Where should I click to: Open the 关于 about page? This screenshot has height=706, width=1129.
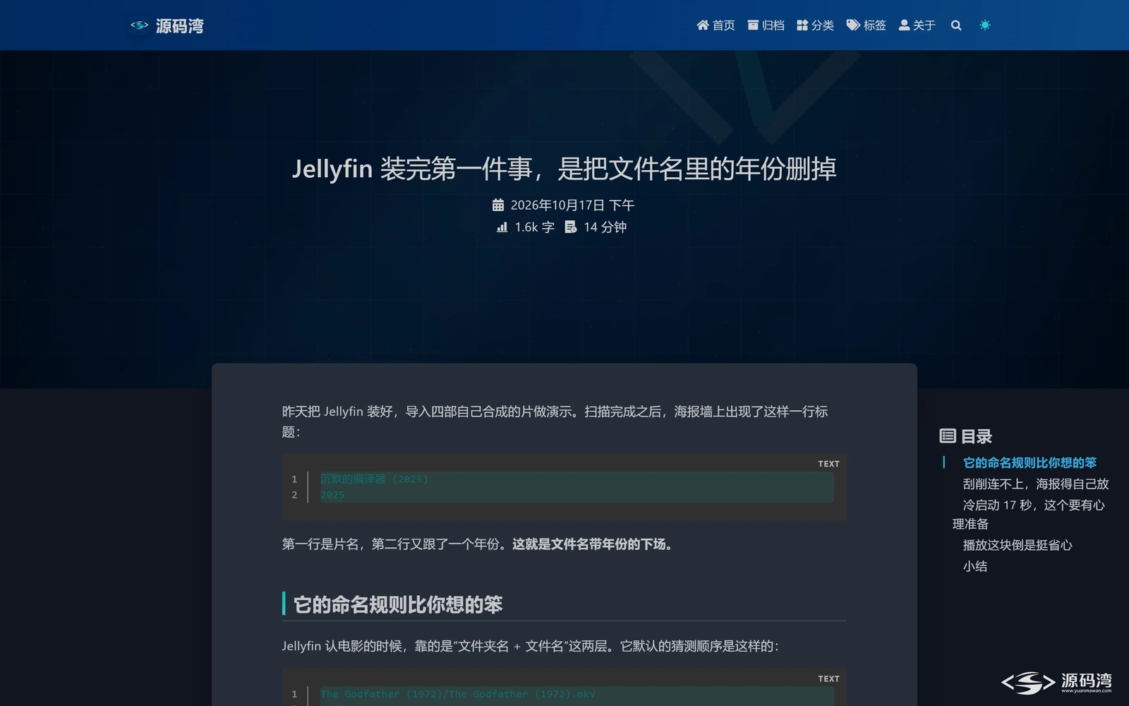pyautogui.click(x=917, y=25)
